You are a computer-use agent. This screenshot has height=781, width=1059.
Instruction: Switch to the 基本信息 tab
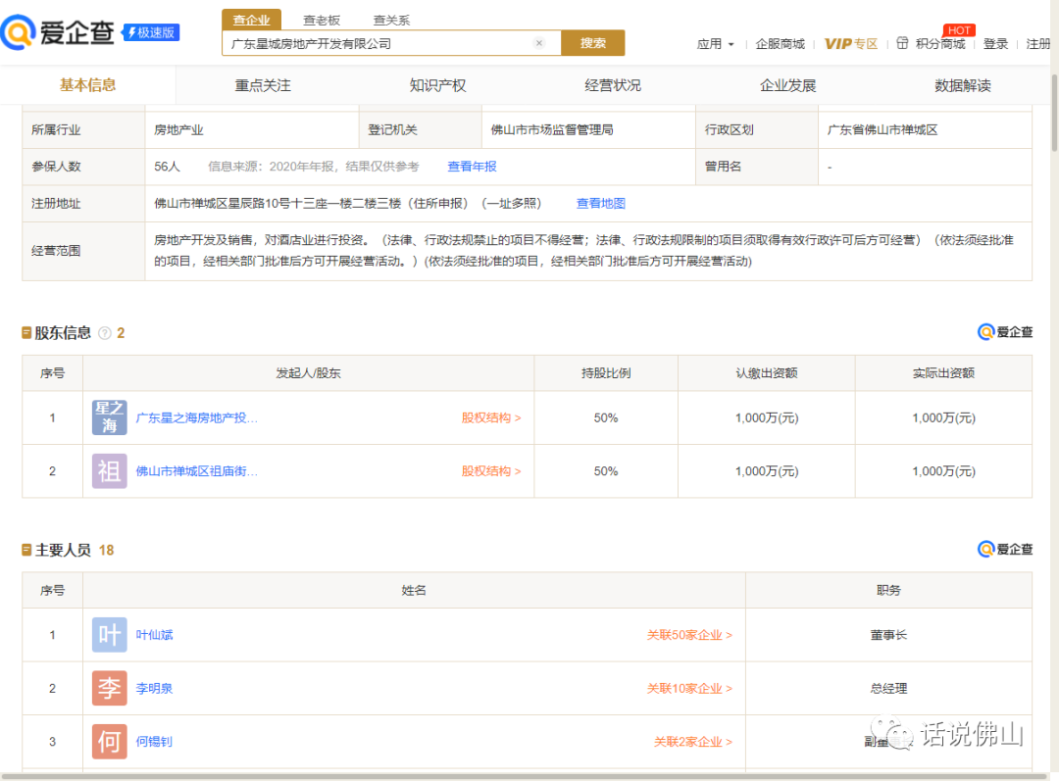pos(88,85)
